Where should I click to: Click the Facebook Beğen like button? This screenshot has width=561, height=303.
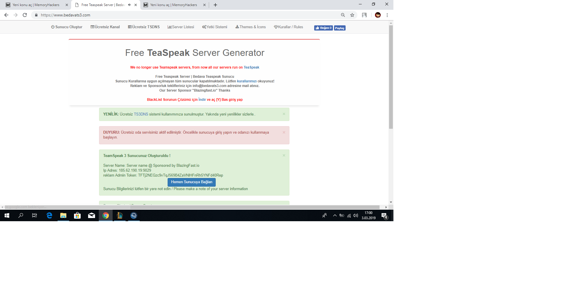click(323, 28)
